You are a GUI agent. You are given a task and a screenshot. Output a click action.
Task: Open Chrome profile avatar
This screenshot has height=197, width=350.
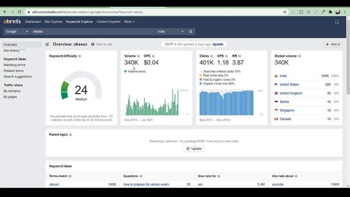point(338,12)
